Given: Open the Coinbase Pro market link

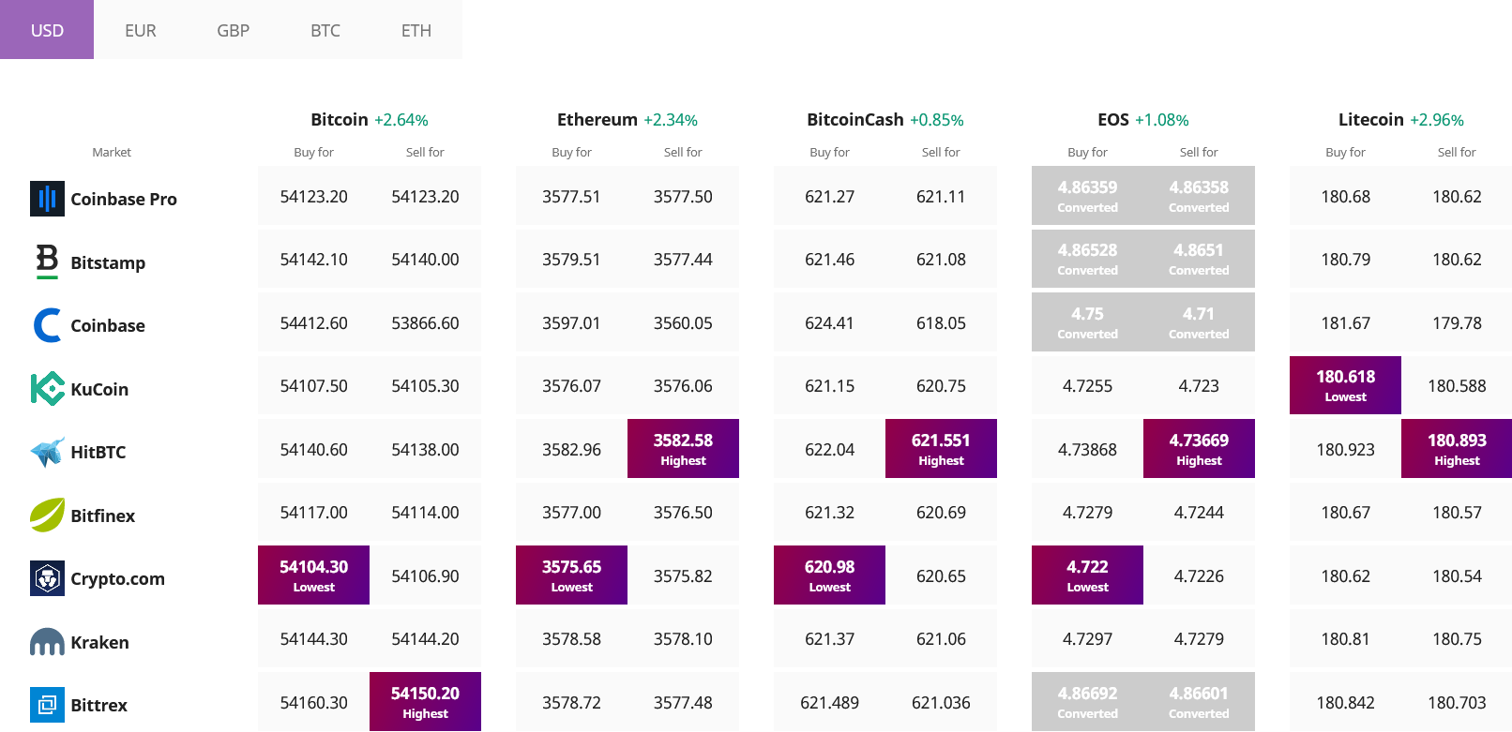Looking at the screenshot, I should point(124,199).
